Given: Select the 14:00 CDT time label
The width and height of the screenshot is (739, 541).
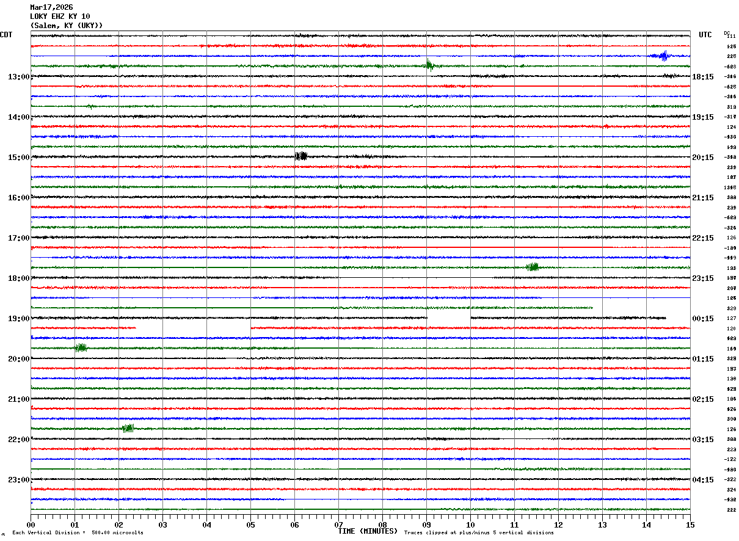Looking at the screenshot, I should point(19,117).
